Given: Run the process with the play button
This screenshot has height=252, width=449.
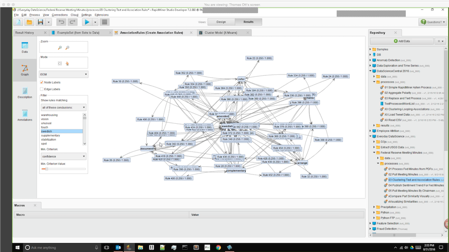Looking at the screenshot, I should tap(87, 22).
